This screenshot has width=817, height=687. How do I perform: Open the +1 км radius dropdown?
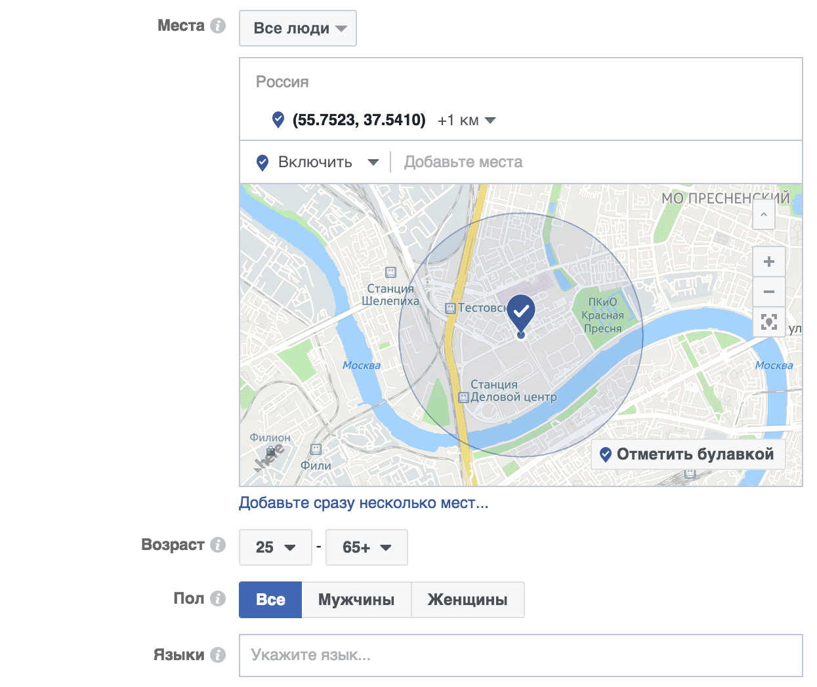(467, 120)
